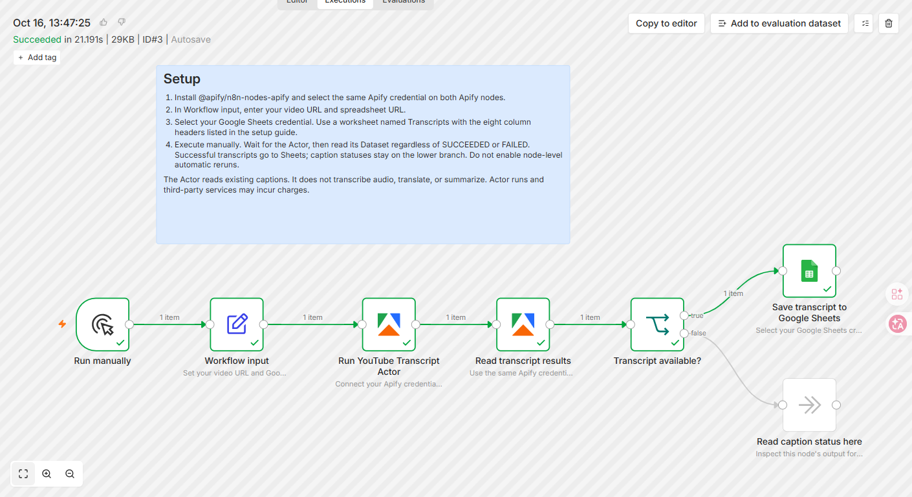This screenshot has width=912, height=497.
Task: Open the checklist icon button near trash
Action: (x=864, y=23)
